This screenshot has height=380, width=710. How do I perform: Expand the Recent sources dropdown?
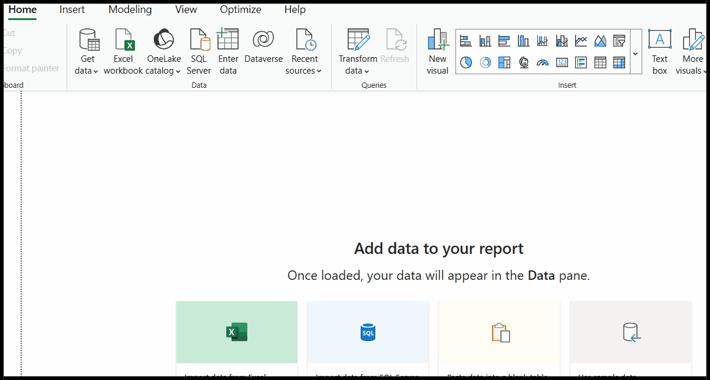(304, 50)
